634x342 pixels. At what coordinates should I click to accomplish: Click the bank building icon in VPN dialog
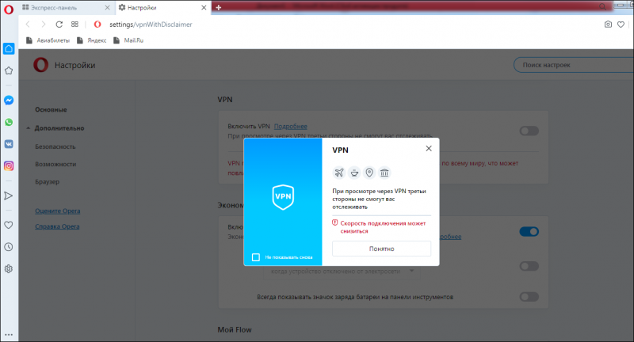coord(384,173)
